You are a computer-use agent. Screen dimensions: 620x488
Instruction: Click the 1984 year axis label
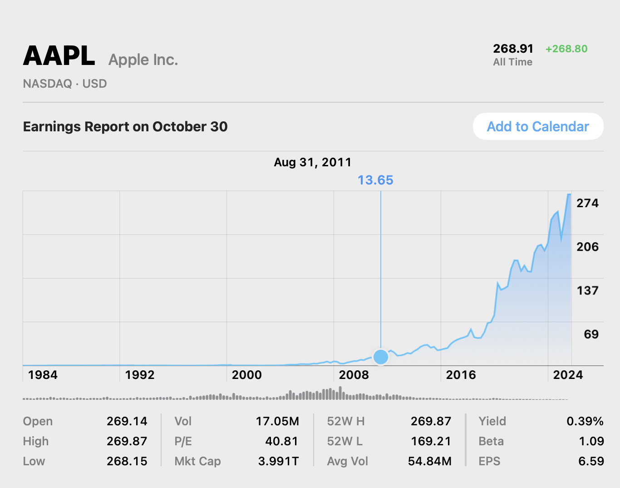pos(43,375)
